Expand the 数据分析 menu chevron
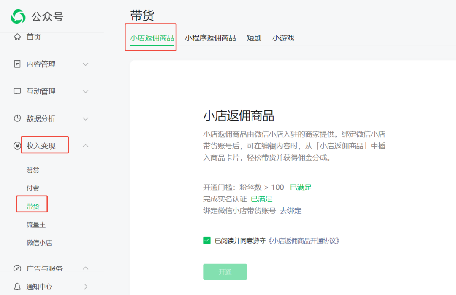This screenshot has width=456, height=295. [x=86, y=119]
